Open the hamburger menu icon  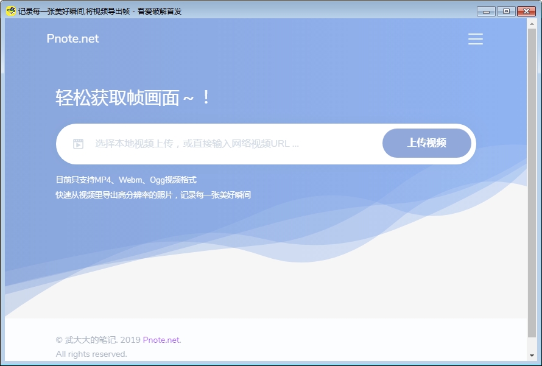pos(475,39)
